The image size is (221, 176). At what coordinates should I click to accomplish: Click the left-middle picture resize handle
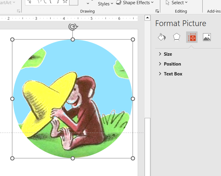12,99
